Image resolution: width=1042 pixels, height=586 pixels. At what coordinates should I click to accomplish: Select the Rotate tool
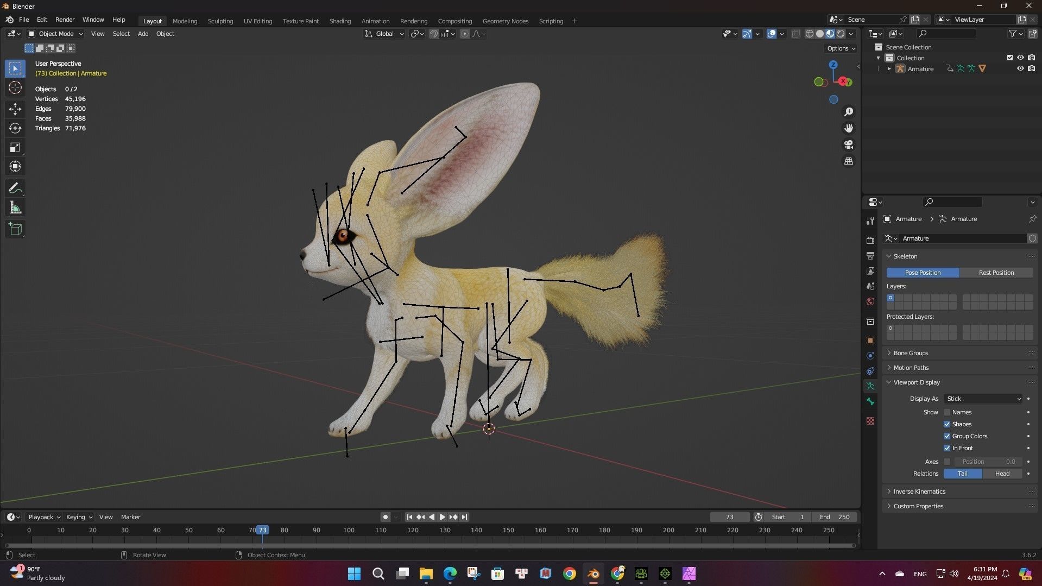click(x=15, y=128)
